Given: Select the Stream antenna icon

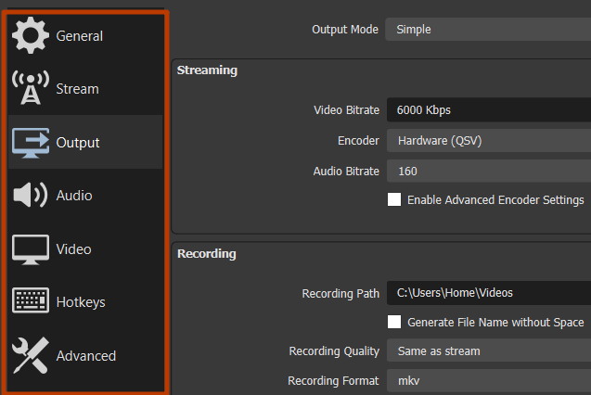Looking at the screenshot, I should point(31,87).
